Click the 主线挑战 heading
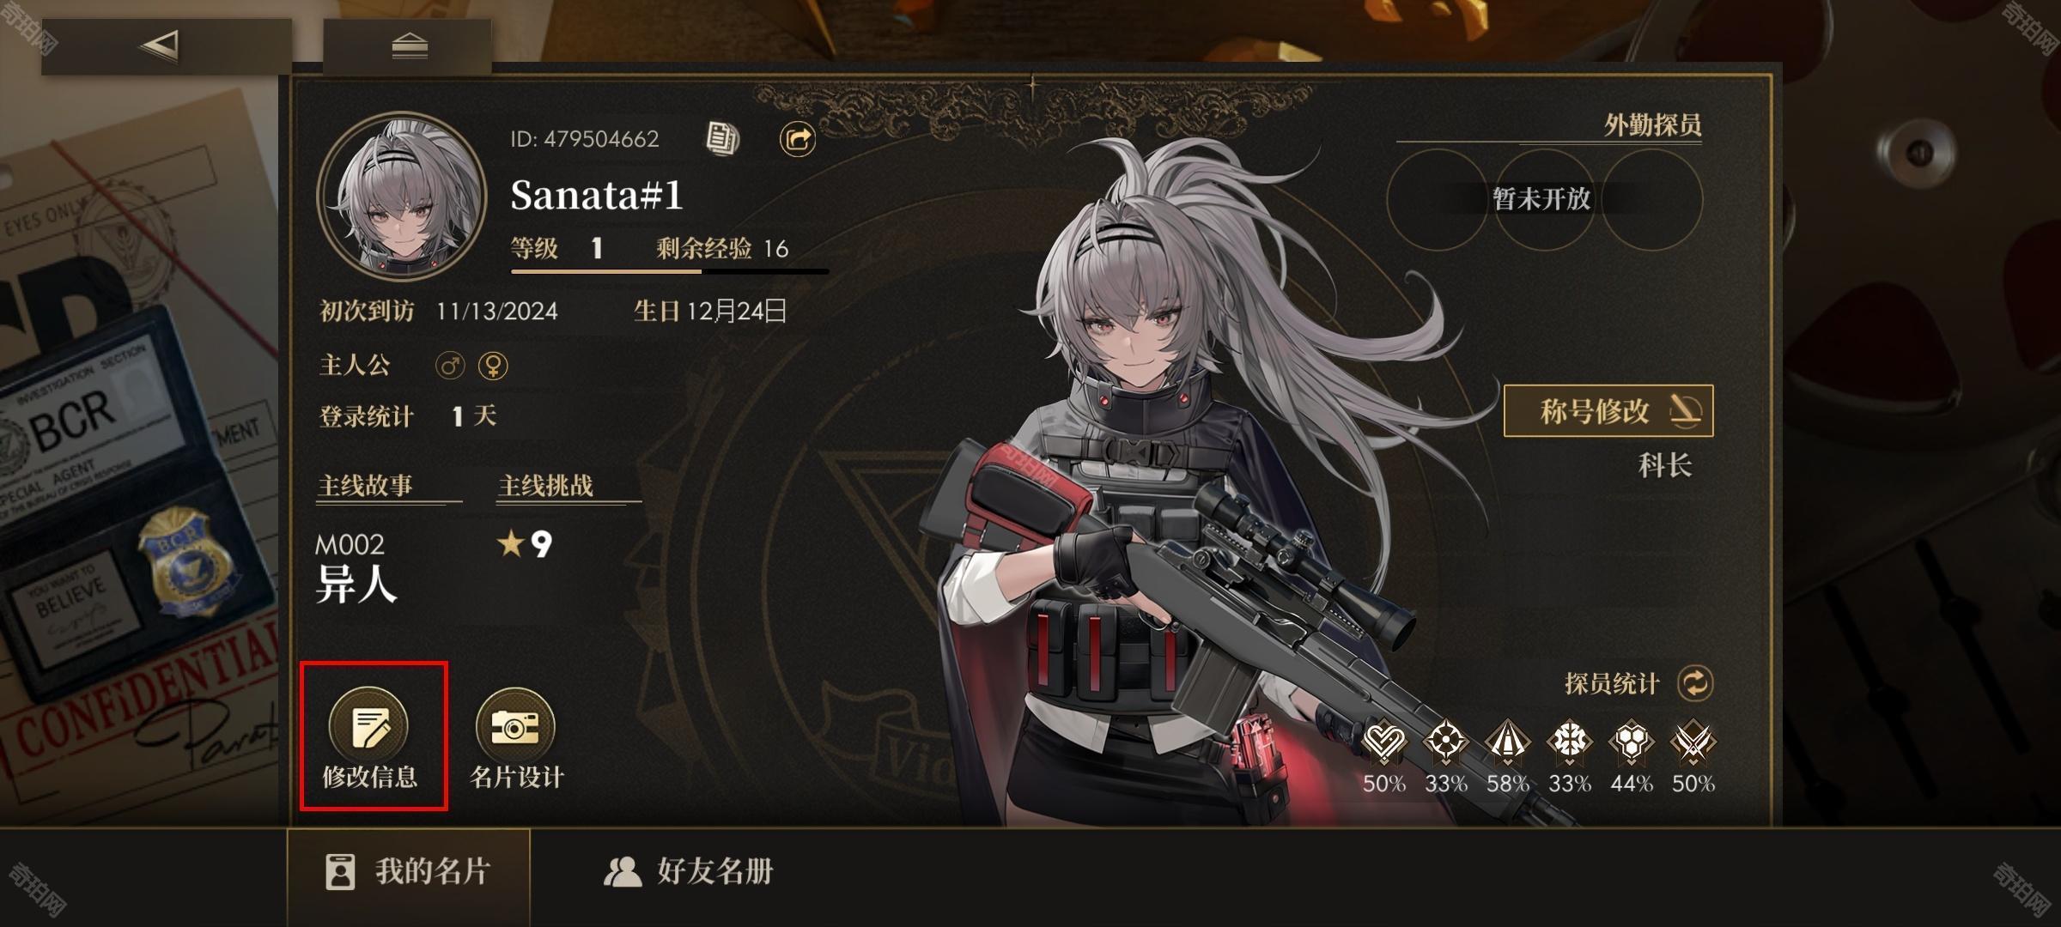2061x927 pixels. pyautogui.click(x=546, y=486)
